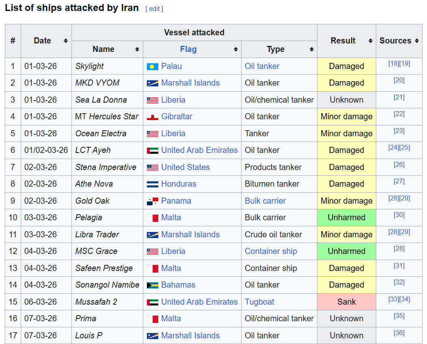427x344 pixels.
Task: Click Liberia flag in MSC Grace row
Action: coord(153,252)
